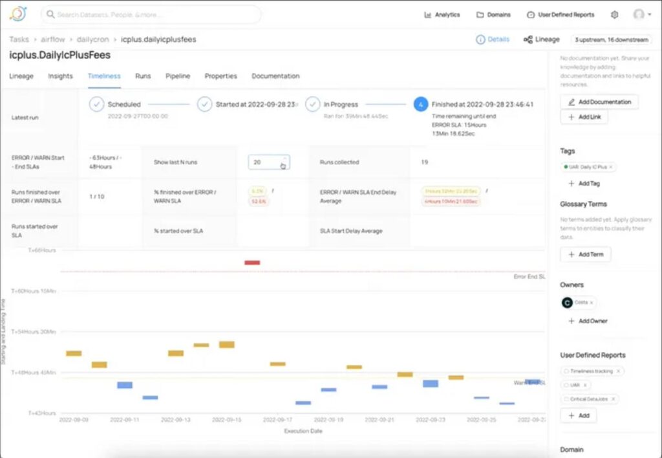Open the user profile avatar menu
The height and width of the screenshot is (458, 662).
[x=642, y=15]
